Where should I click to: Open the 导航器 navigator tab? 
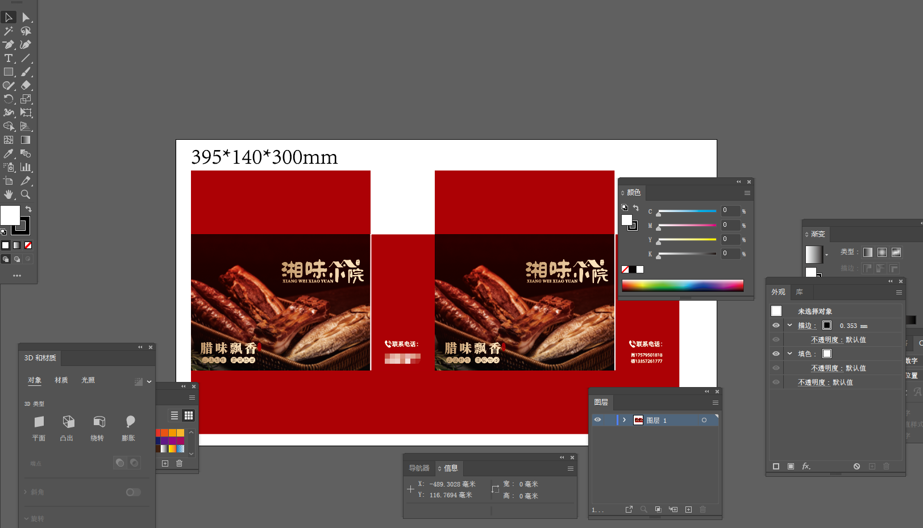pyautogui.click(x=419, y=468)
